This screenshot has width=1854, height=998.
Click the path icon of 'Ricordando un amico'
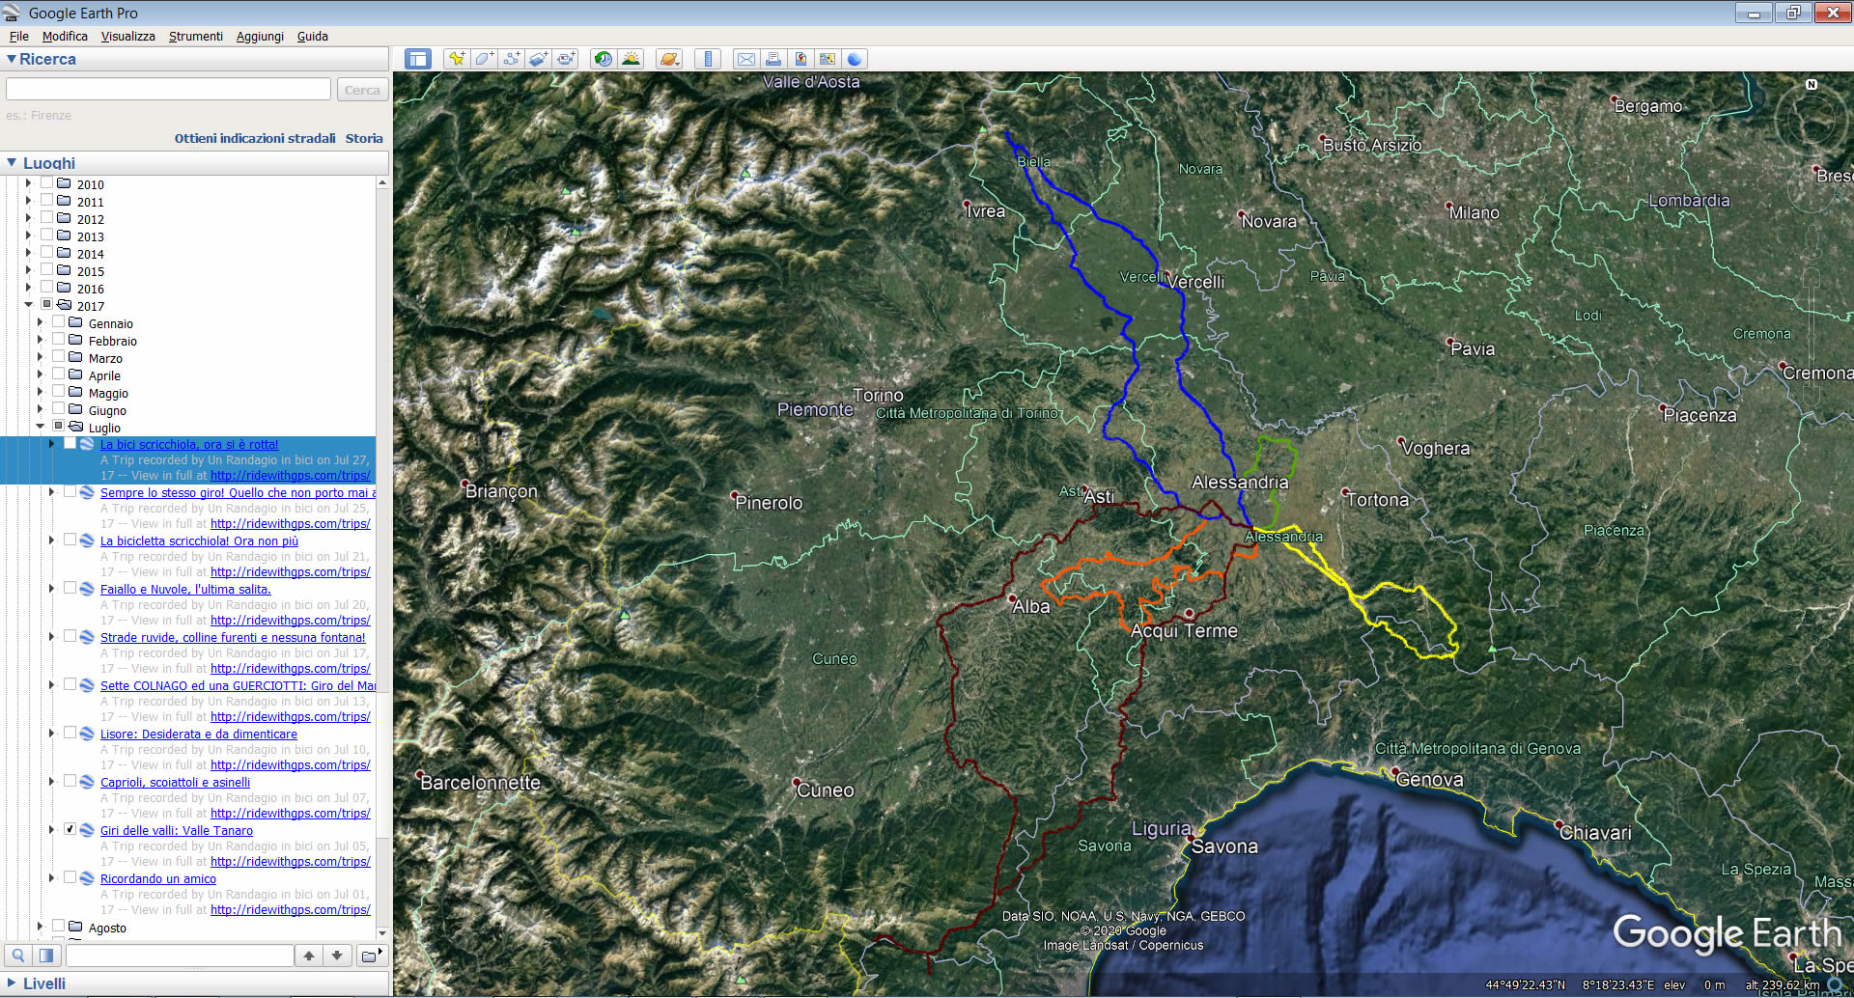pos(87,878)
